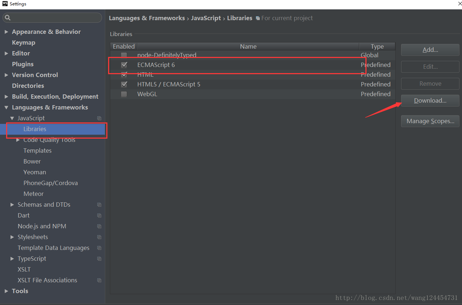Click the 'For current project' icon in breadcrumb

[258, 18]
